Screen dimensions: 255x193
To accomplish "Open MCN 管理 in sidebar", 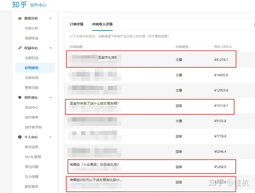I will [x=33, y=157].
